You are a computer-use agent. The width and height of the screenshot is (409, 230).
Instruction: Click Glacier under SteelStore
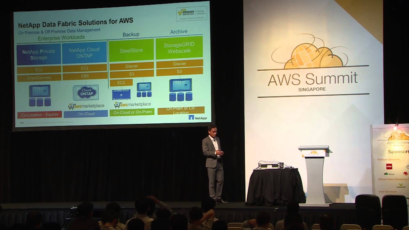click(x=132, y=66)
